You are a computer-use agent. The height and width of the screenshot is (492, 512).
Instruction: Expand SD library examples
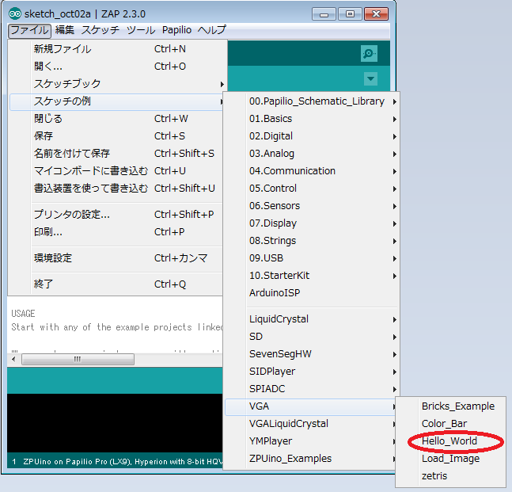coord(312,337)
